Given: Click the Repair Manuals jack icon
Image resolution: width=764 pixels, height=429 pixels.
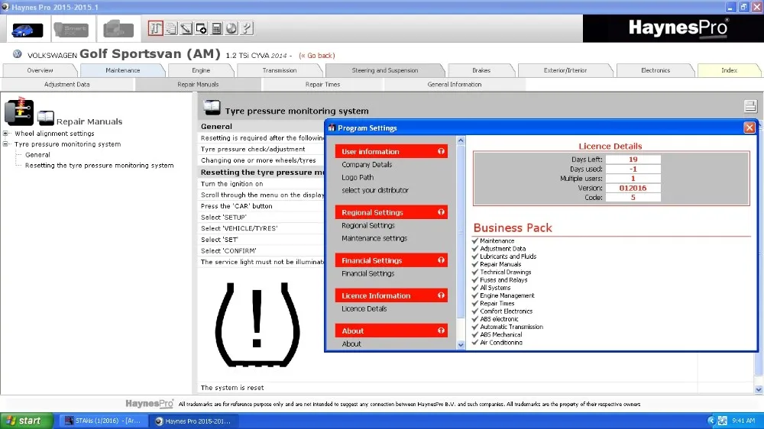Looking at the screenshot, I should point(19,111).
